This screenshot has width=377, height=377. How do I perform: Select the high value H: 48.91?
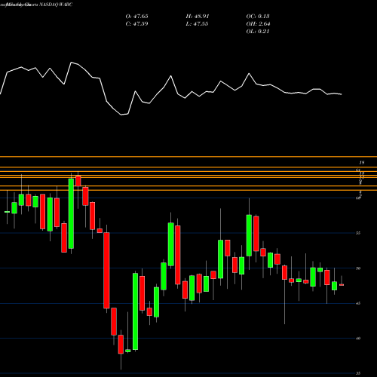[x=198, y=17]
